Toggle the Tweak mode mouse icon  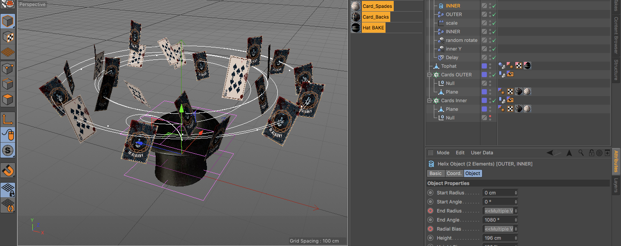[x=8, y=135]
